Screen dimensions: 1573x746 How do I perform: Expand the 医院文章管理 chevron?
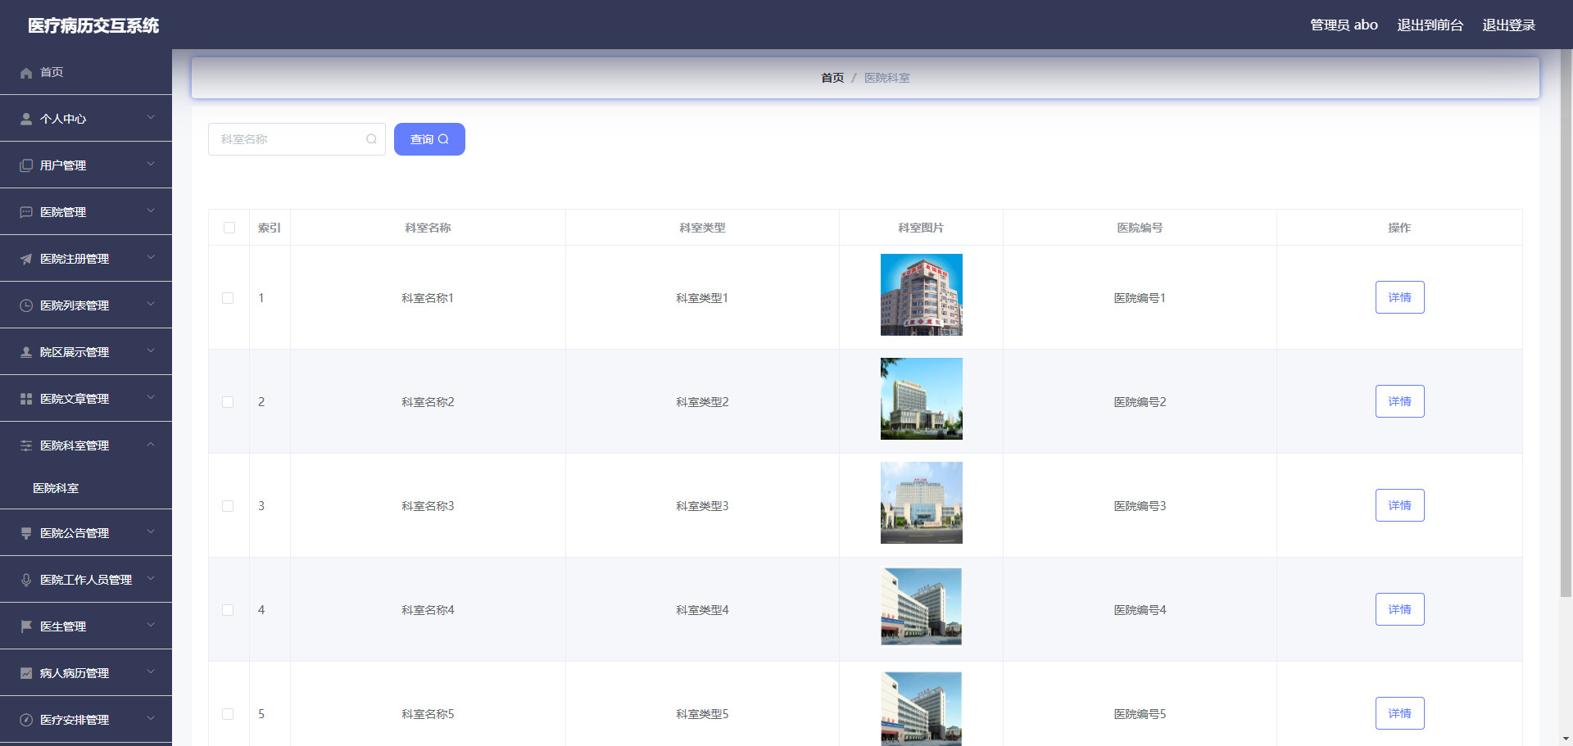pos(151,397)
